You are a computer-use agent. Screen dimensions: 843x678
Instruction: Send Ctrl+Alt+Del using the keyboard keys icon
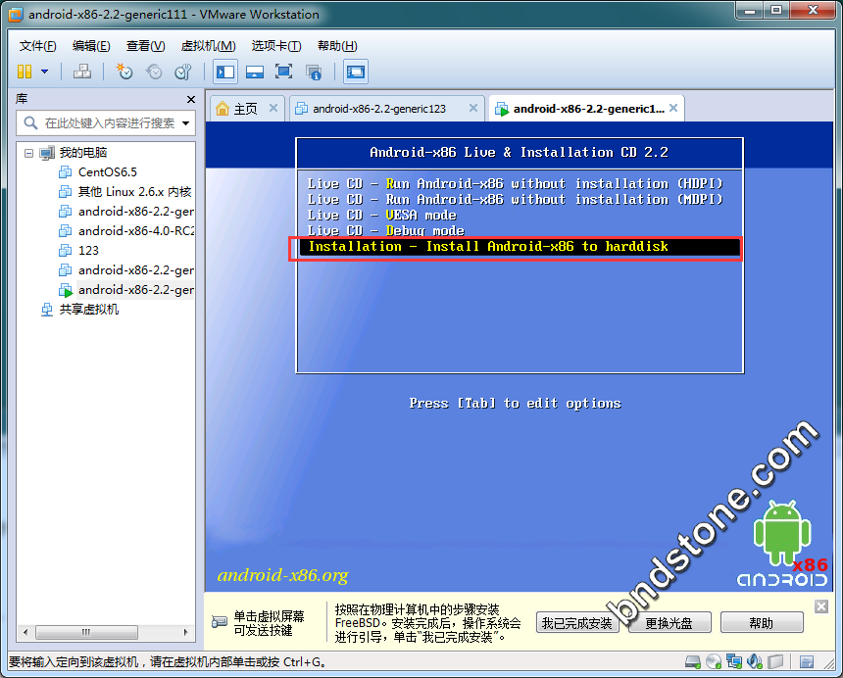pyautogui.click(x=81, y=72)
